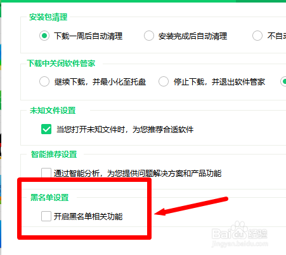
Task: Click the Baidu 经验 watermark logo
Action: point(240,234)
